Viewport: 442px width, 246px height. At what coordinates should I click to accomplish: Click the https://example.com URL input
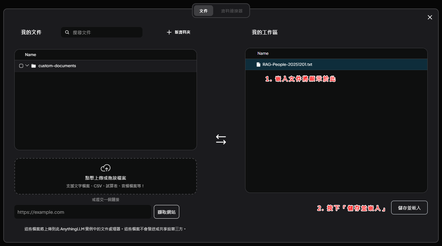click(83, 212)
